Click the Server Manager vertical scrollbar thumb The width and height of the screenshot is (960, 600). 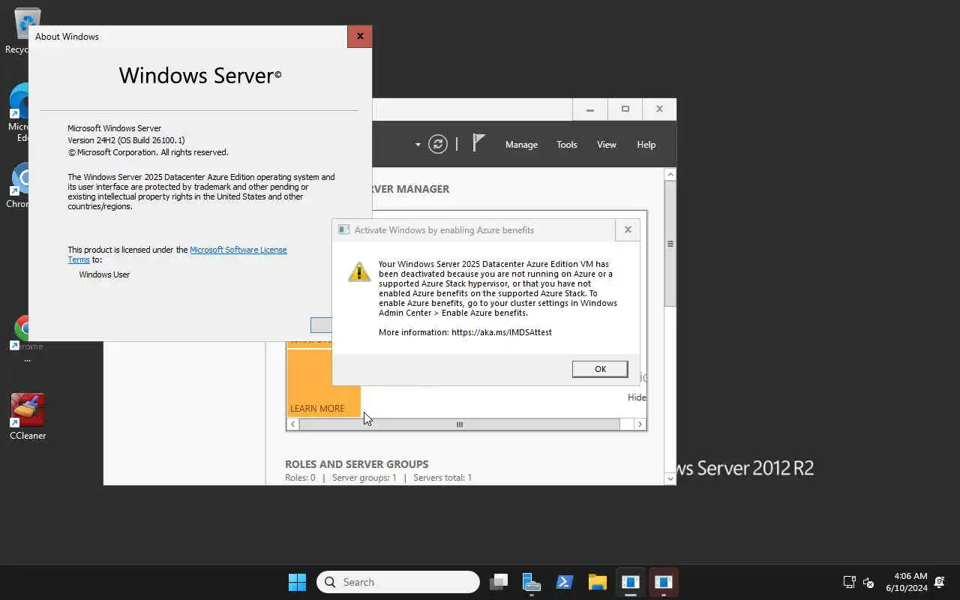click(670, 244)
